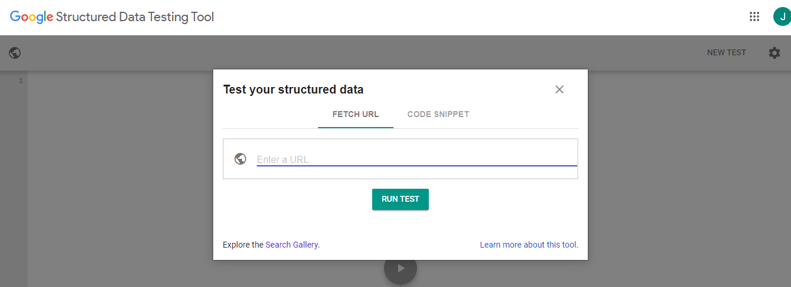Click the Structured Data Testing Tool title
This screenshot has height=287, width=791.
[135, 17]
